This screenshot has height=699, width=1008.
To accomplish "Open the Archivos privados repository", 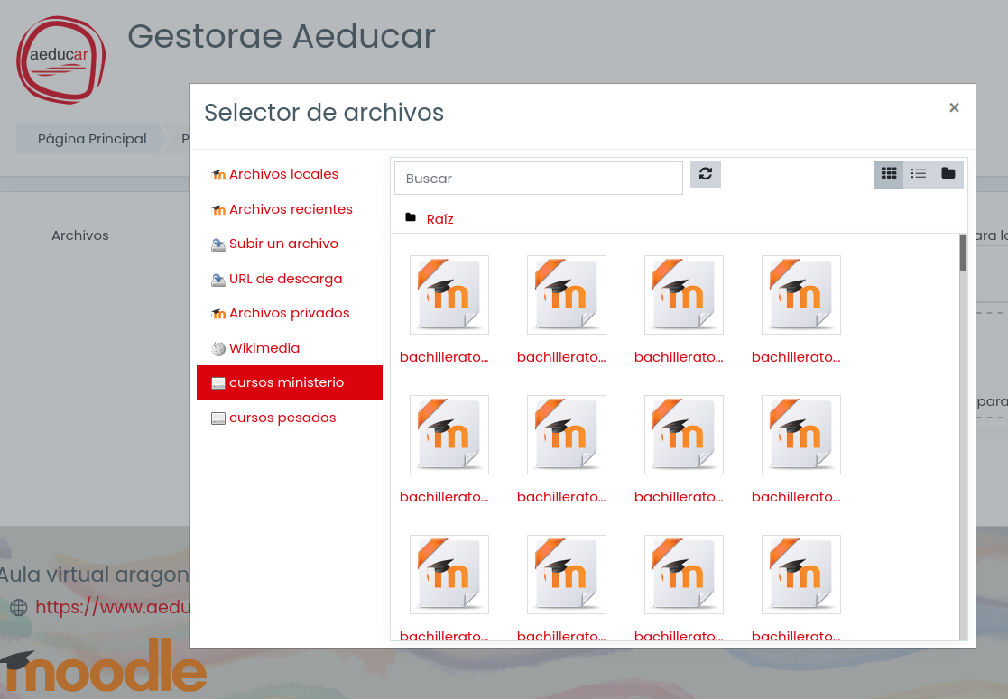I will click(x=289, y=313).
